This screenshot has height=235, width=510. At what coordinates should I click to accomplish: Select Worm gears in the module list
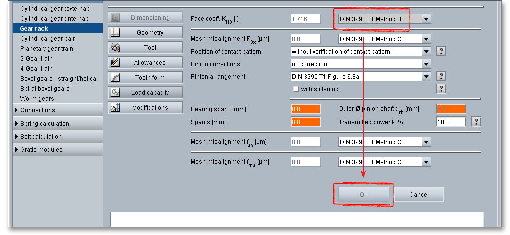(37, 99)
